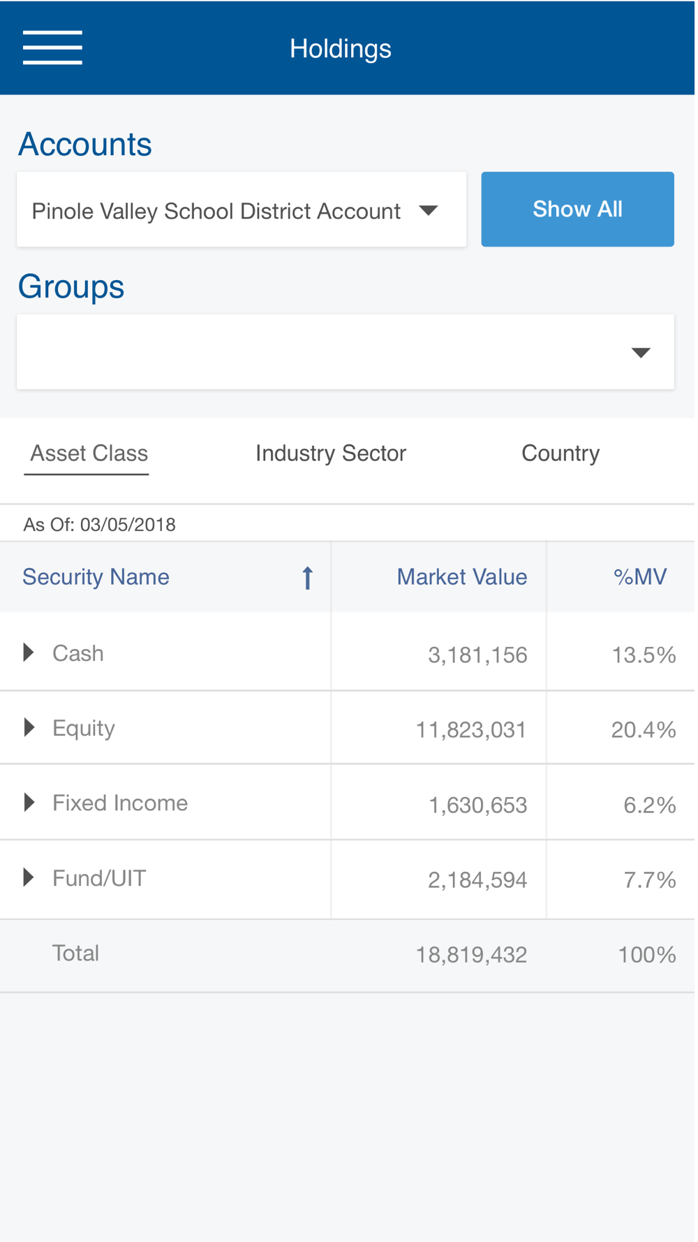Click the Total row market value

click(471, 955)
